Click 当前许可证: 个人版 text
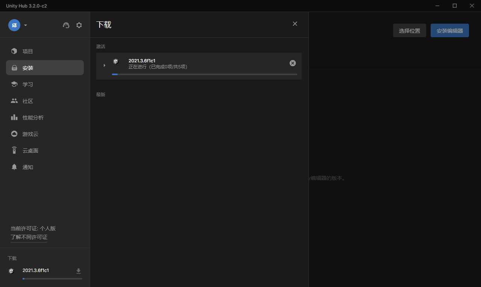 33,228
